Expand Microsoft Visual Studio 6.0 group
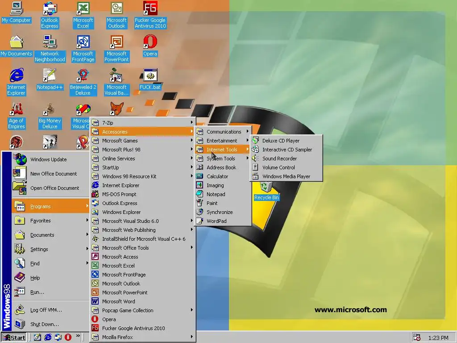Screen dimensions: 457x343 pos(142,221)
